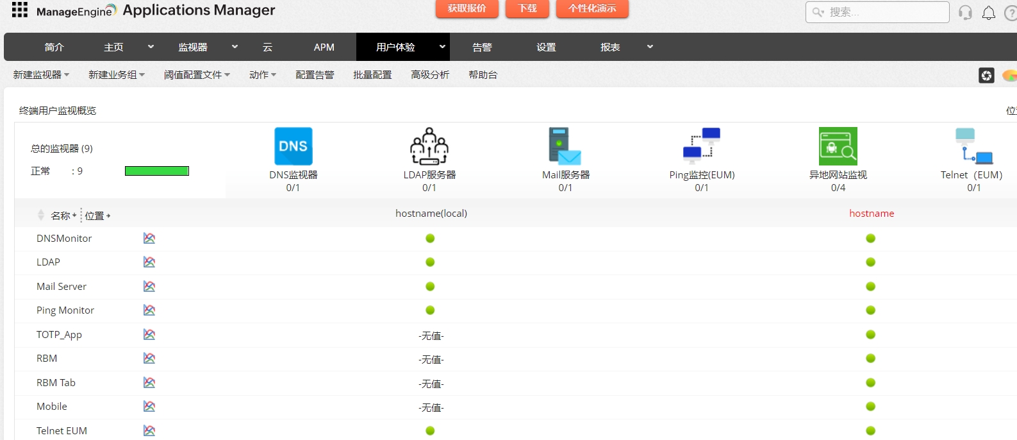Click the black refresh icon in the toolbar

(986, 76)
